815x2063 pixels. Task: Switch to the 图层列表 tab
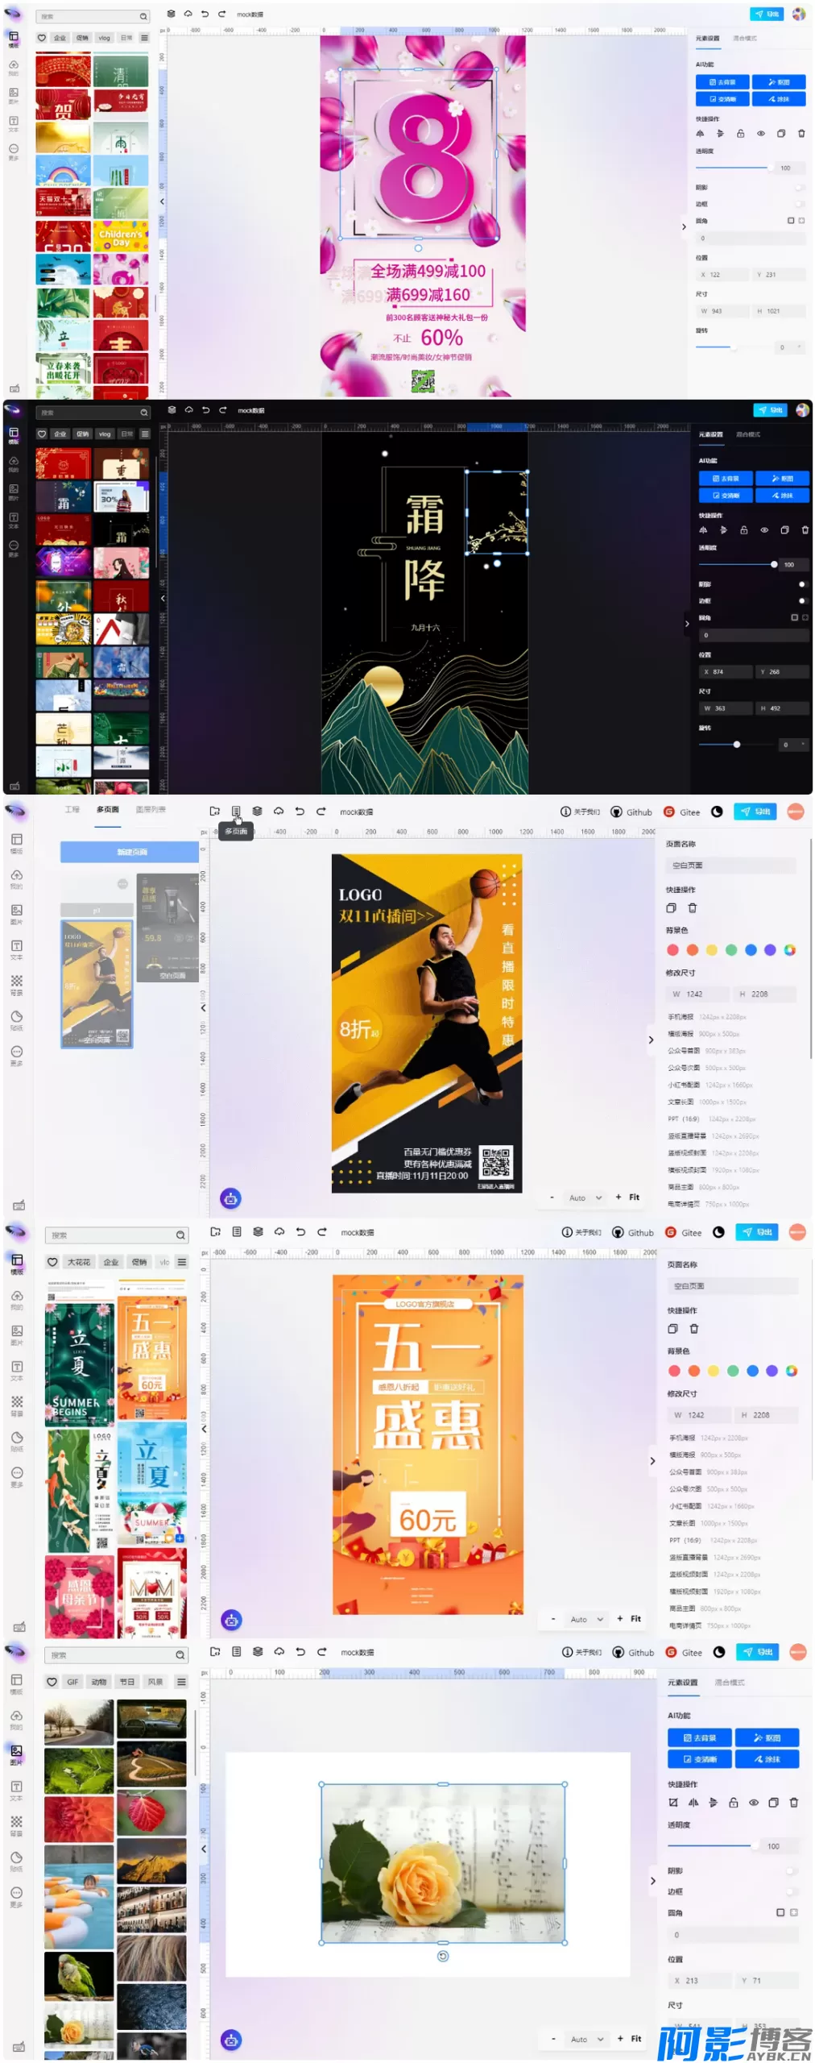(x=151, y=809)
